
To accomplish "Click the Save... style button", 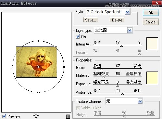I will point(91,20).
